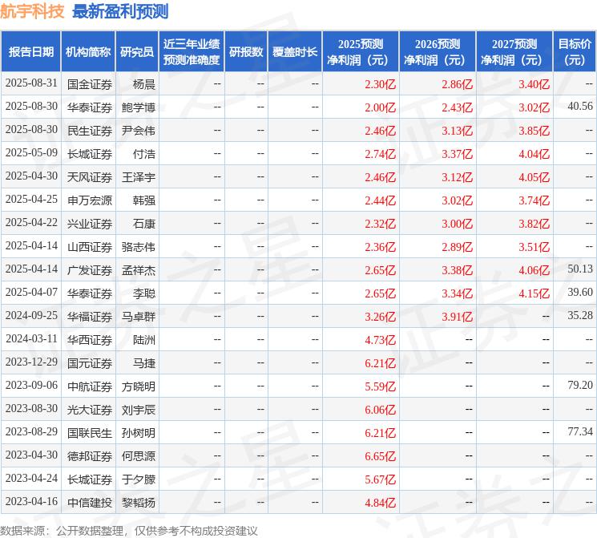Select institution cell 德邦证券

coord(90,456)
